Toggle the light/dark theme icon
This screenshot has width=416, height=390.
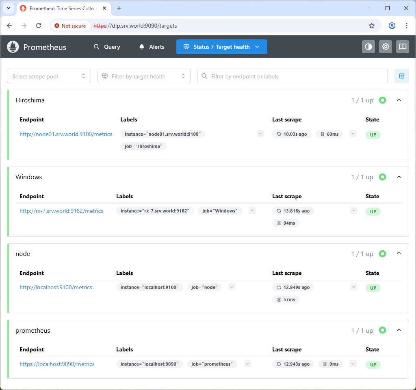368,47
